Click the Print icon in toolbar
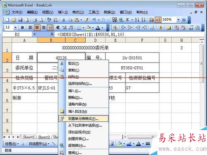Screen dimensions: 207x155 [35, 20]
